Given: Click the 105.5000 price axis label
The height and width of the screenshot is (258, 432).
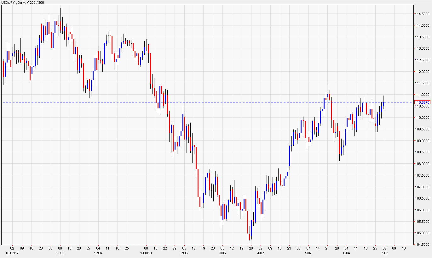Looking at the screenshot, I should click(x=422, y=222).
